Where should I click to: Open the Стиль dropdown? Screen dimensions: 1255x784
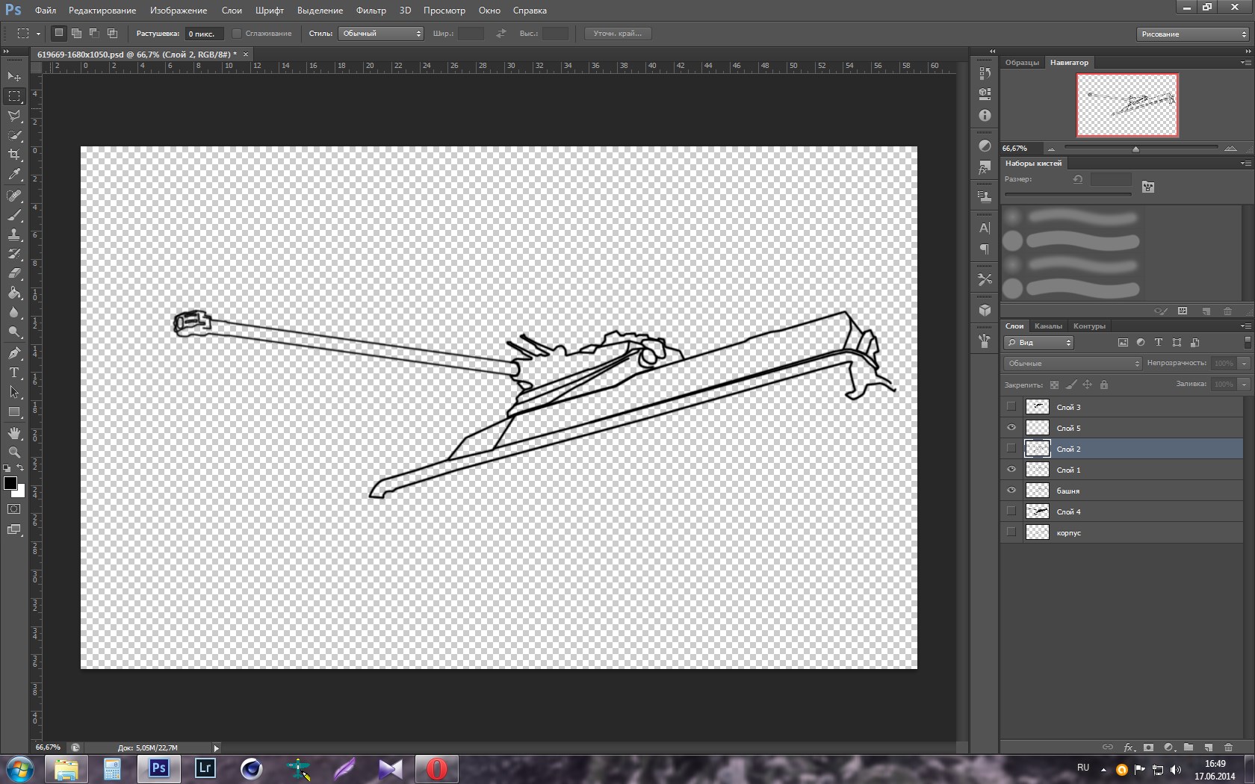click(381, 34)
